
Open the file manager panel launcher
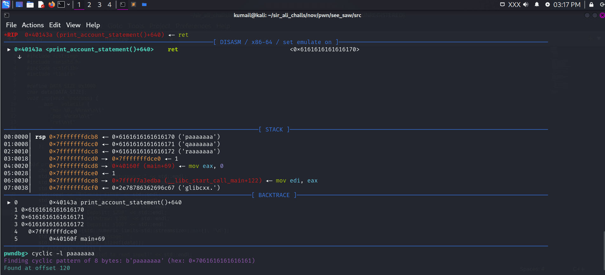pos(30,4)
